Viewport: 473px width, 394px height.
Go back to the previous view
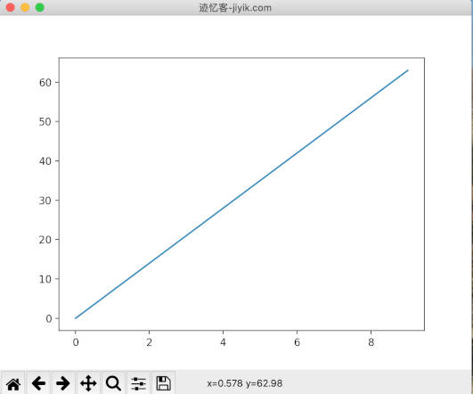(x=38, y=383)
